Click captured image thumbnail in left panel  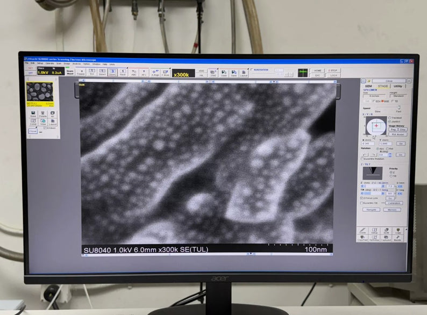coord(40,92)
